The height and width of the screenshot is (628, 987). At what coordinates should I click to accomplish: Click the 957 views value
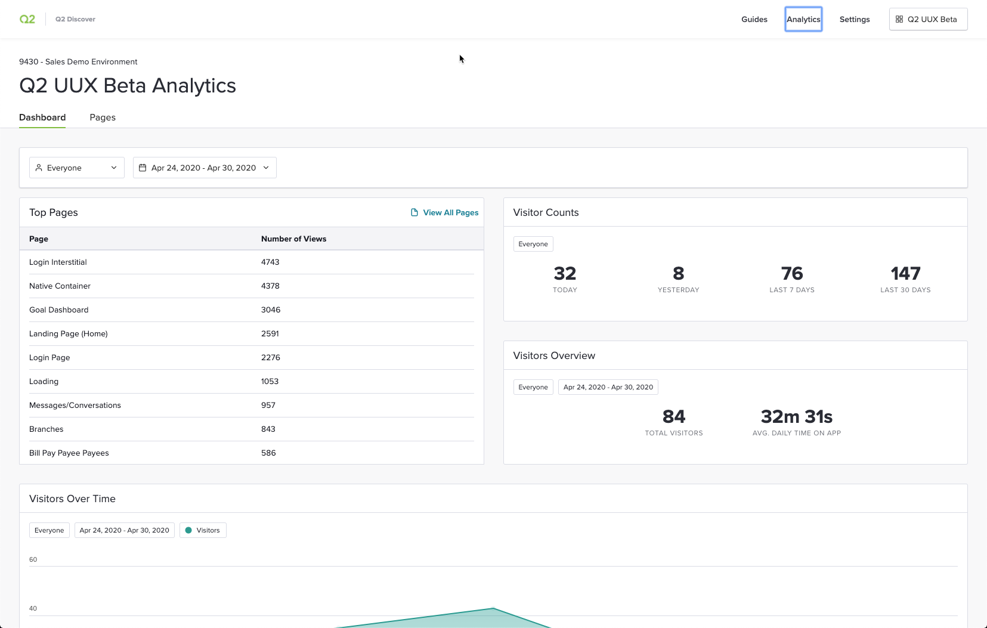(268, 406)
